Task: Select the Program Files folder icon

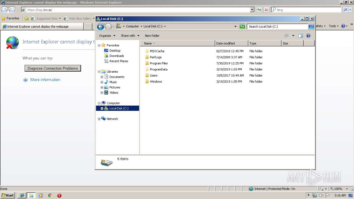Action: click(147, 63)
